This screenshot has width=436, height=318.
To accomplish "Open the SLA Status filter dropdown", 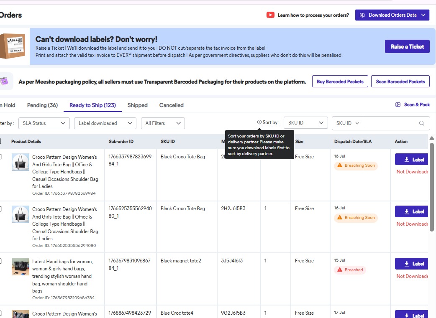I will 44,123.
